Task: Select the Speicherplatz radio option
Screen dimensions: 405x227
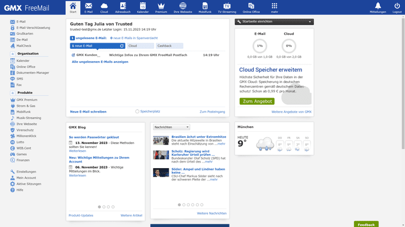Action: tap(137, 112)
